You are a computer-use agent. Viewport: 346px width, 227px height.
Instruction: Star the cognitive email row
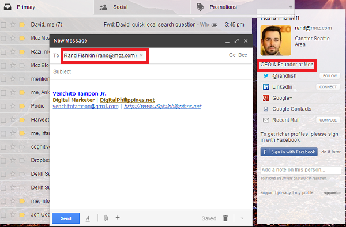click(x=13, y=147)
